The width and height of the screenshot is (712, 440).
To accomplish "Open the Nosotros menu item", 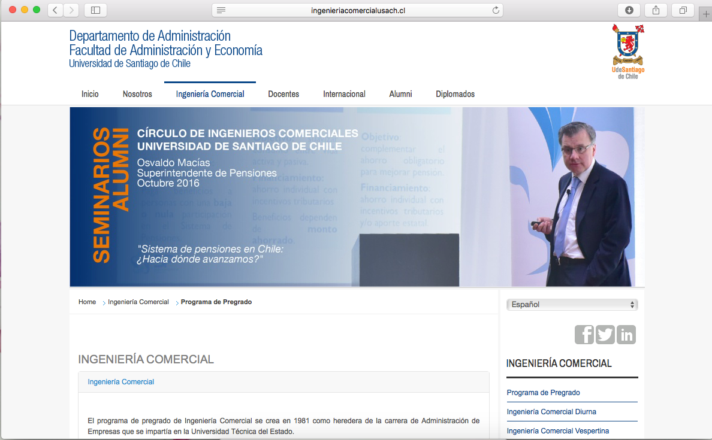I will (x=137, y=94).
